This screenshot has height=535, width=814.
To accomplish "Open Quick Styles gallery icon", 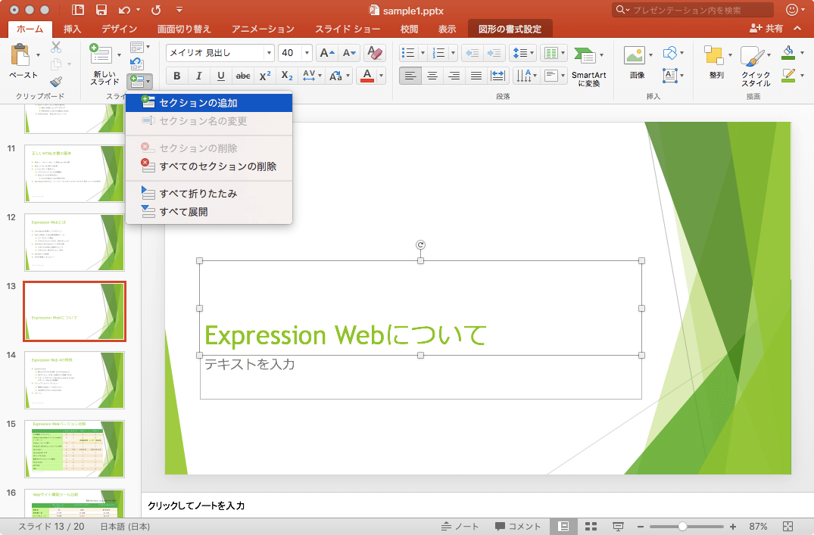I will point(752,56).
